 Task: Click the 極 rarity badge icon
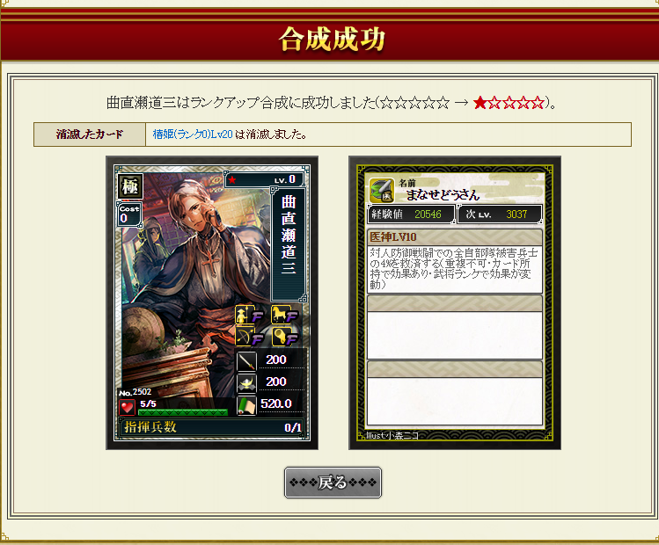(x=130, y=186)
